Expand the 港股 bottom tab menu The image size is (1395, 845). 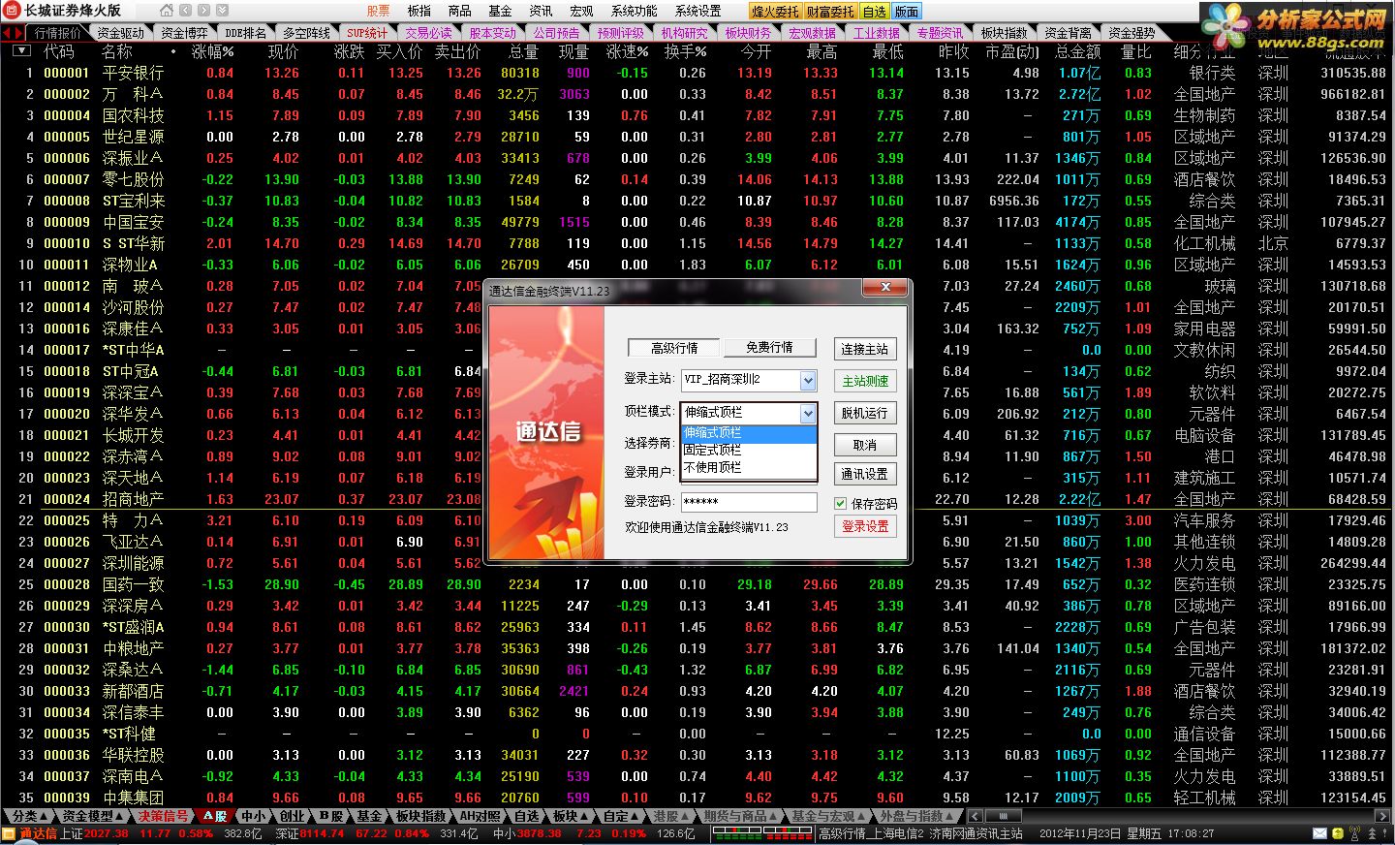670,816
